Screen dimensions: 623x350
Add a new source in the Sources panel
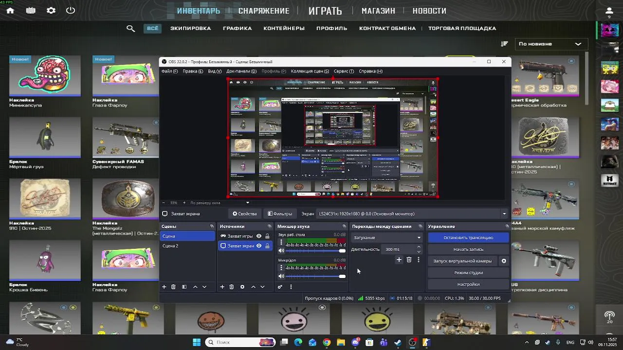click(222, 287)
